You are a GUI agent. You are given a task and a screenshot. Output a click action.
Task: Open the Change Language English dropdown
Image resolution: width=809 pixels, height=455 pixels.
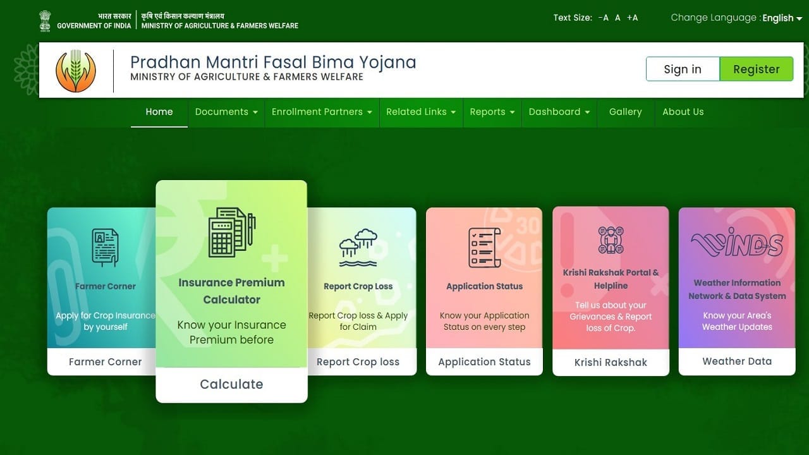click(782, 18)
